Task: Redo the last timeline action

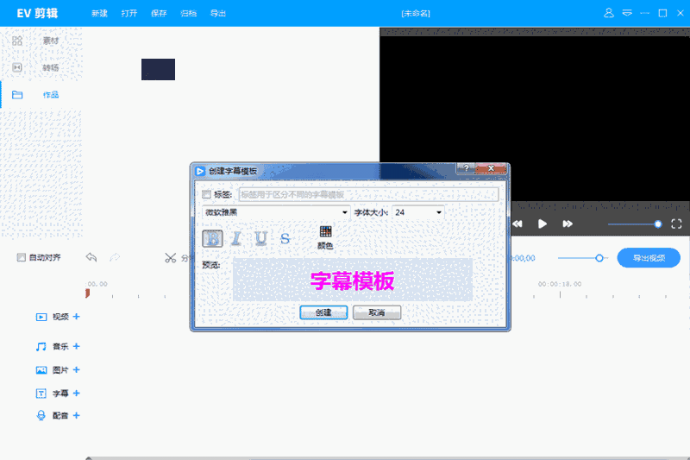Action: point(115,257)
